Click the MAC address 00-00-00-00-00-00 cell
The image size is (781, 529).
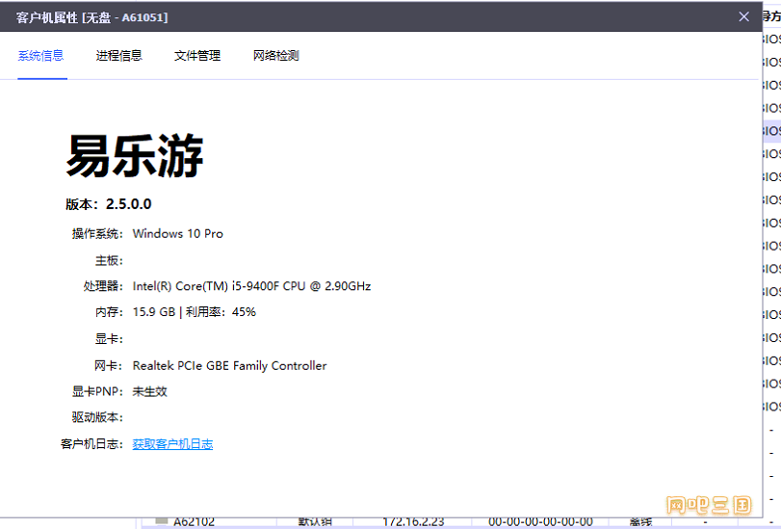[x=539, y=522]
